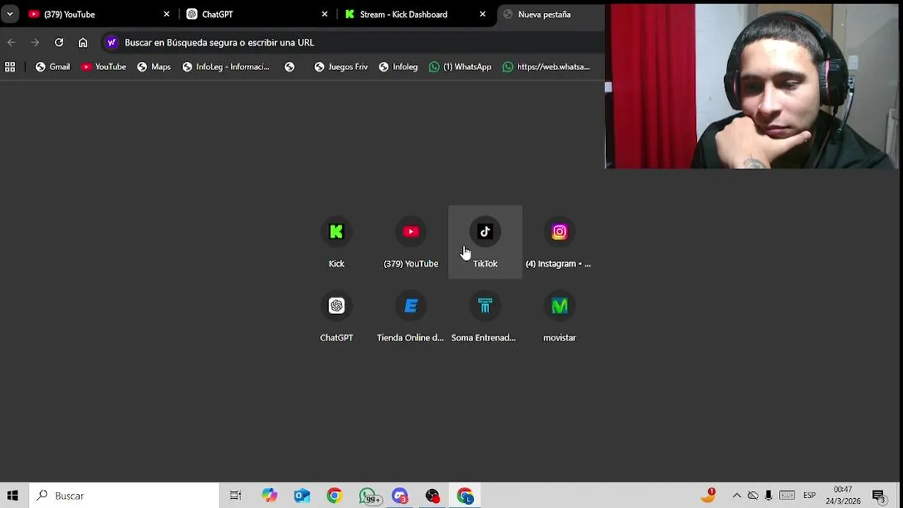Expand the hidden system tray icons
903x508 pixels.
tap(737, 496)
